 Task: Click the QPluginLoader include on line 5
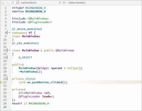40,22
